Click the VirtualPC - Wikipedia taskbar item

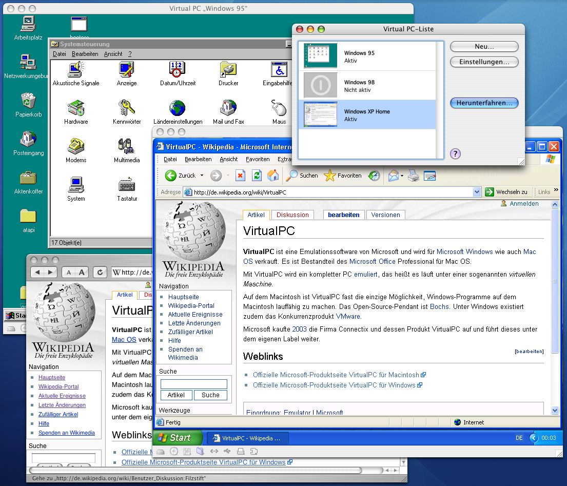tap(248, 438)
